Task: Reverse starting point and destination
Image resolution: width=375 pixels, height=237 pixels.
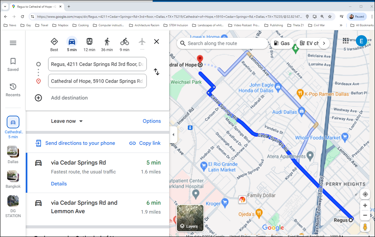Action: [156, 72]
